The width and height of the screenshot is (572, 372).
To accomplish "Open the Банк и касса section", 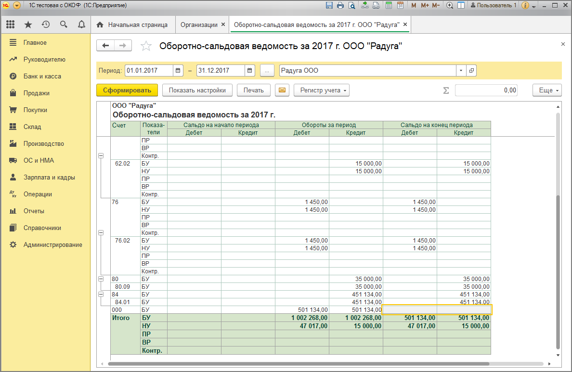I will pyautogui.click(x=46, y=76).
